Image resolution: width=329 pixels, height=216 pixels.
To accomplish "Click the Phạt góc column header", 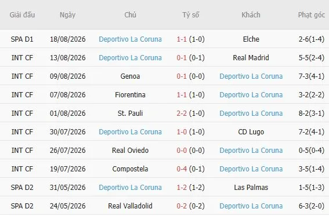I will click(x=312, y=15).
